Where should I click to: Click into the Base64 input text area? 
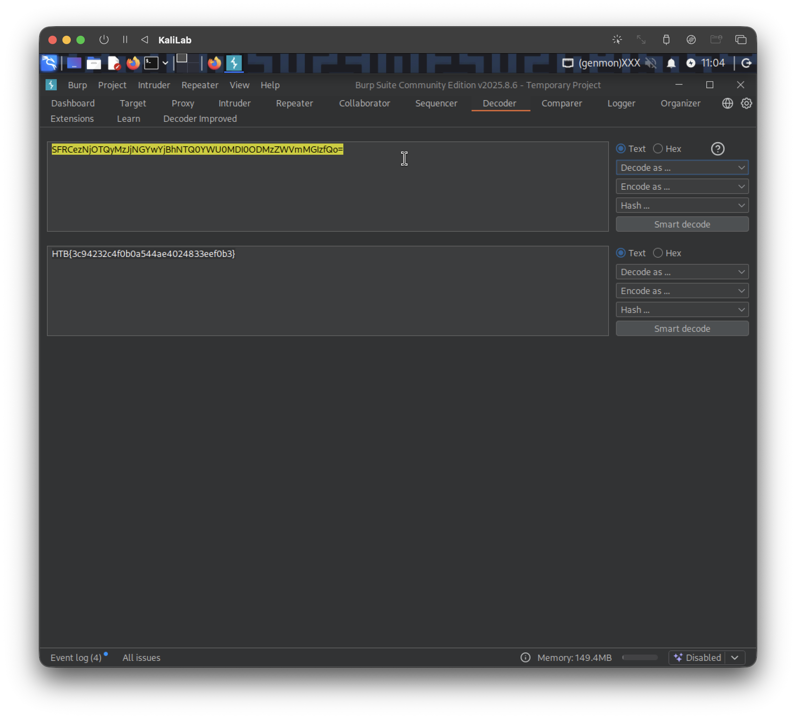[328, 187]
